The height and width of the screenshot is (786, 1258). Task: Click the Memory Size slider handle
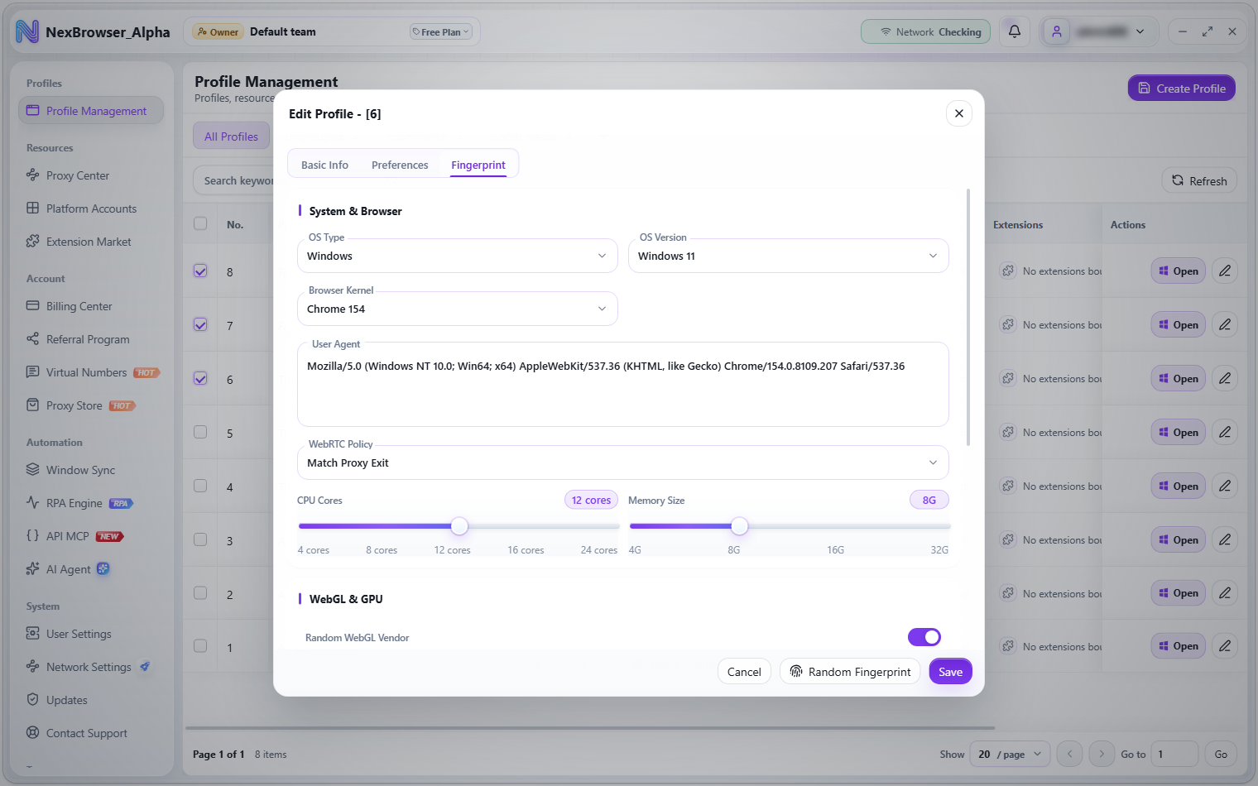(739, 526)
